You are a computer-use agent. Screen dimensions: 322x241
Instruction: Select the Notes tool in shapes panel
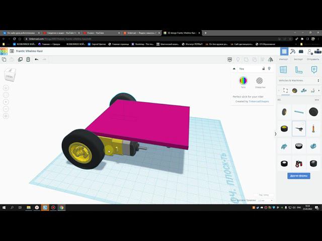[x=314, y=70]
